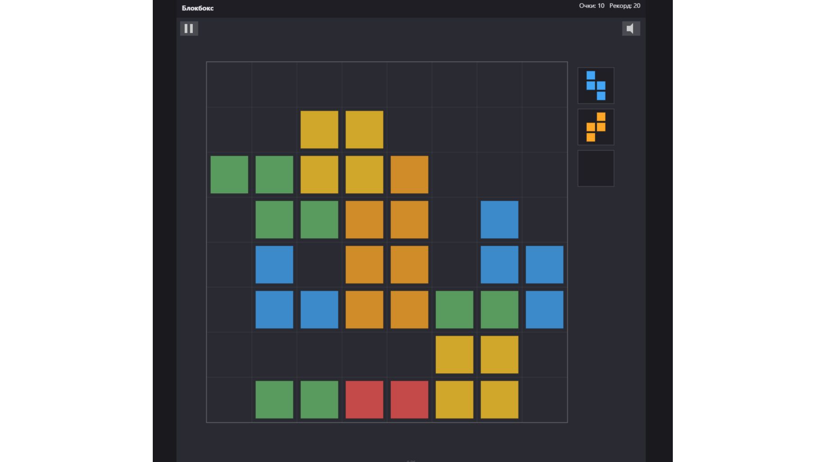The height and width of the screenshot is (462, 822).
Task: Click the right red block on the board
Action: point(409,399)
